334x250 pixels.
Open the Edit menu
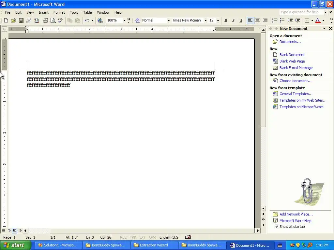(18, 12)
